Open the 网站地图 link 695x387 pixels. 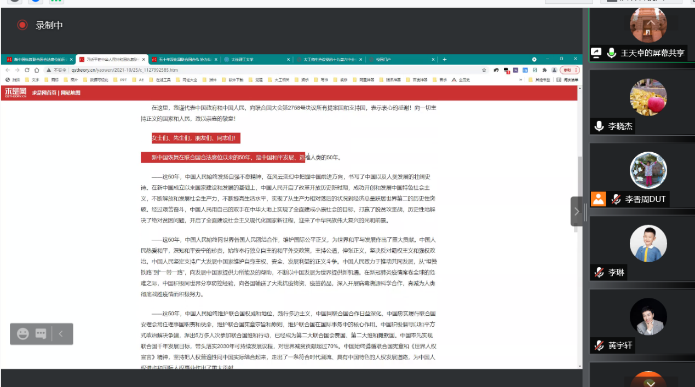pyautogui.click(x=71, y=93)
